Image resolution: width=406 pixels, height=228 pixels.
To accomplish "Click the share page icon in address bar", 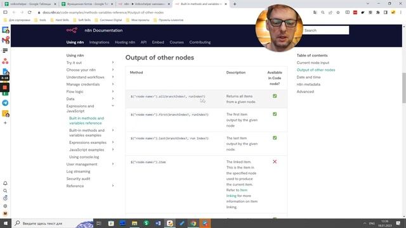I will pyautogui.click(x=331, y=13).
